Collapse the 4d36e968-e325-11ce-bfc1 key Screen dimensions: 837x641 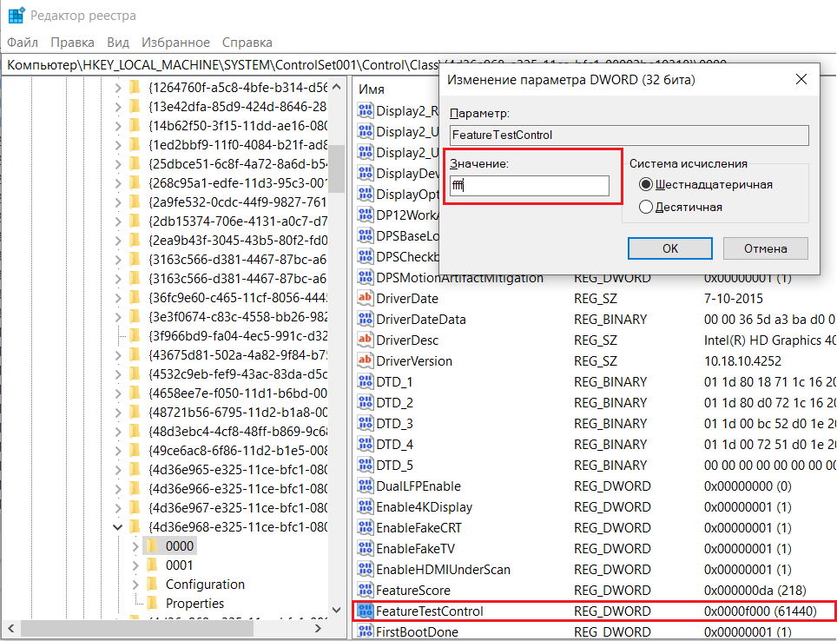click(x=117, y=527)
